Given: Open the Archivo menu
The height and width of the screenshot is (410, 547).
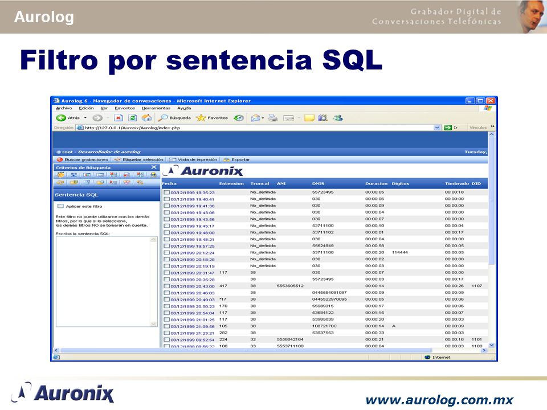Looking at the screenshot, I should tap(64, 108).
